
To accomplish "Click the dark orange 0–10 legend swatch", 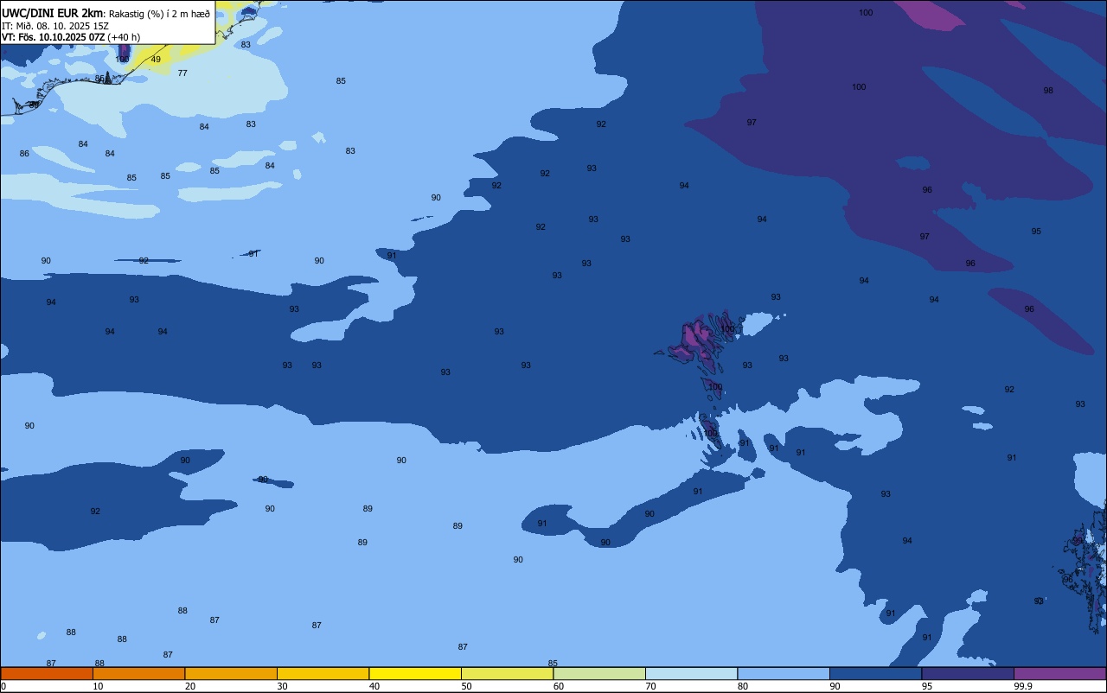I will coord(47,673).
